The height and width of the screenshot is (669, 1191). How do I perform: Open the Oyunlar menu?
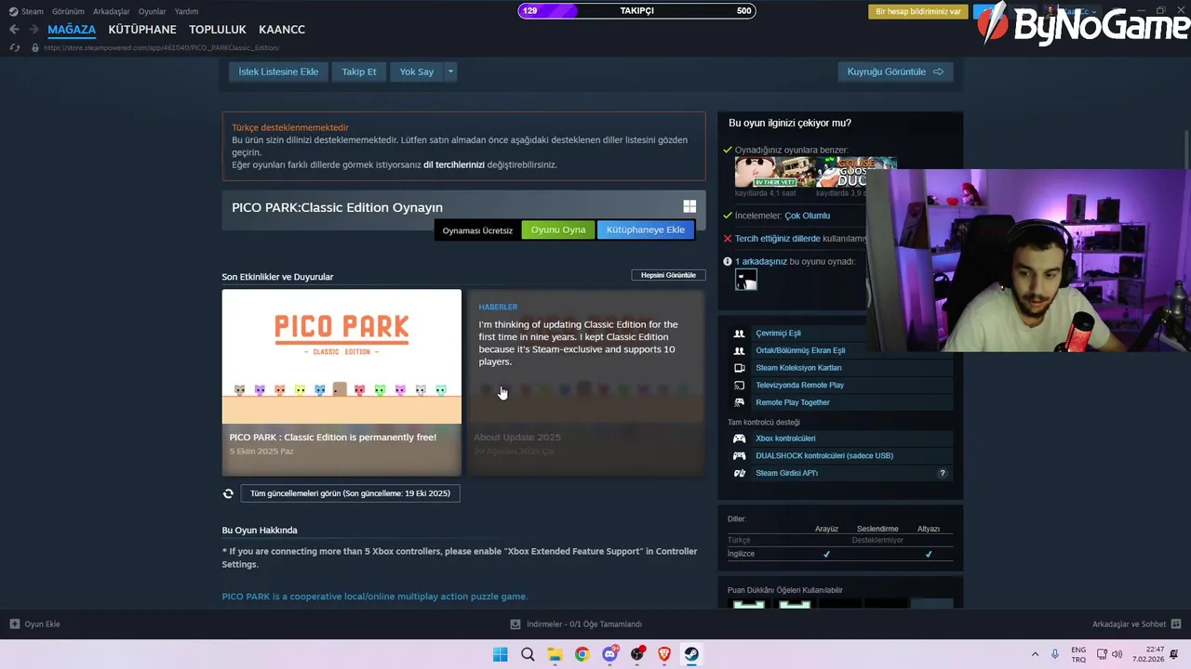(153, 11)
